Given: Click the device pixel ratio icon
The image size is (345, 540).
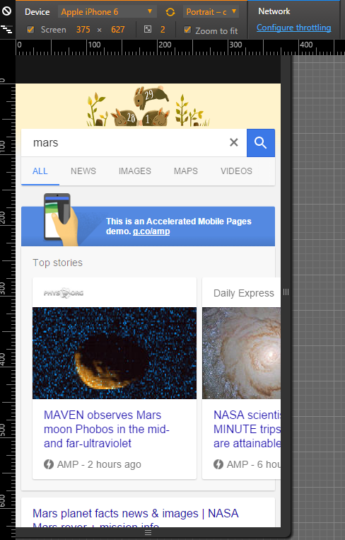Looking at the screenshot, I should pos(148,29).
